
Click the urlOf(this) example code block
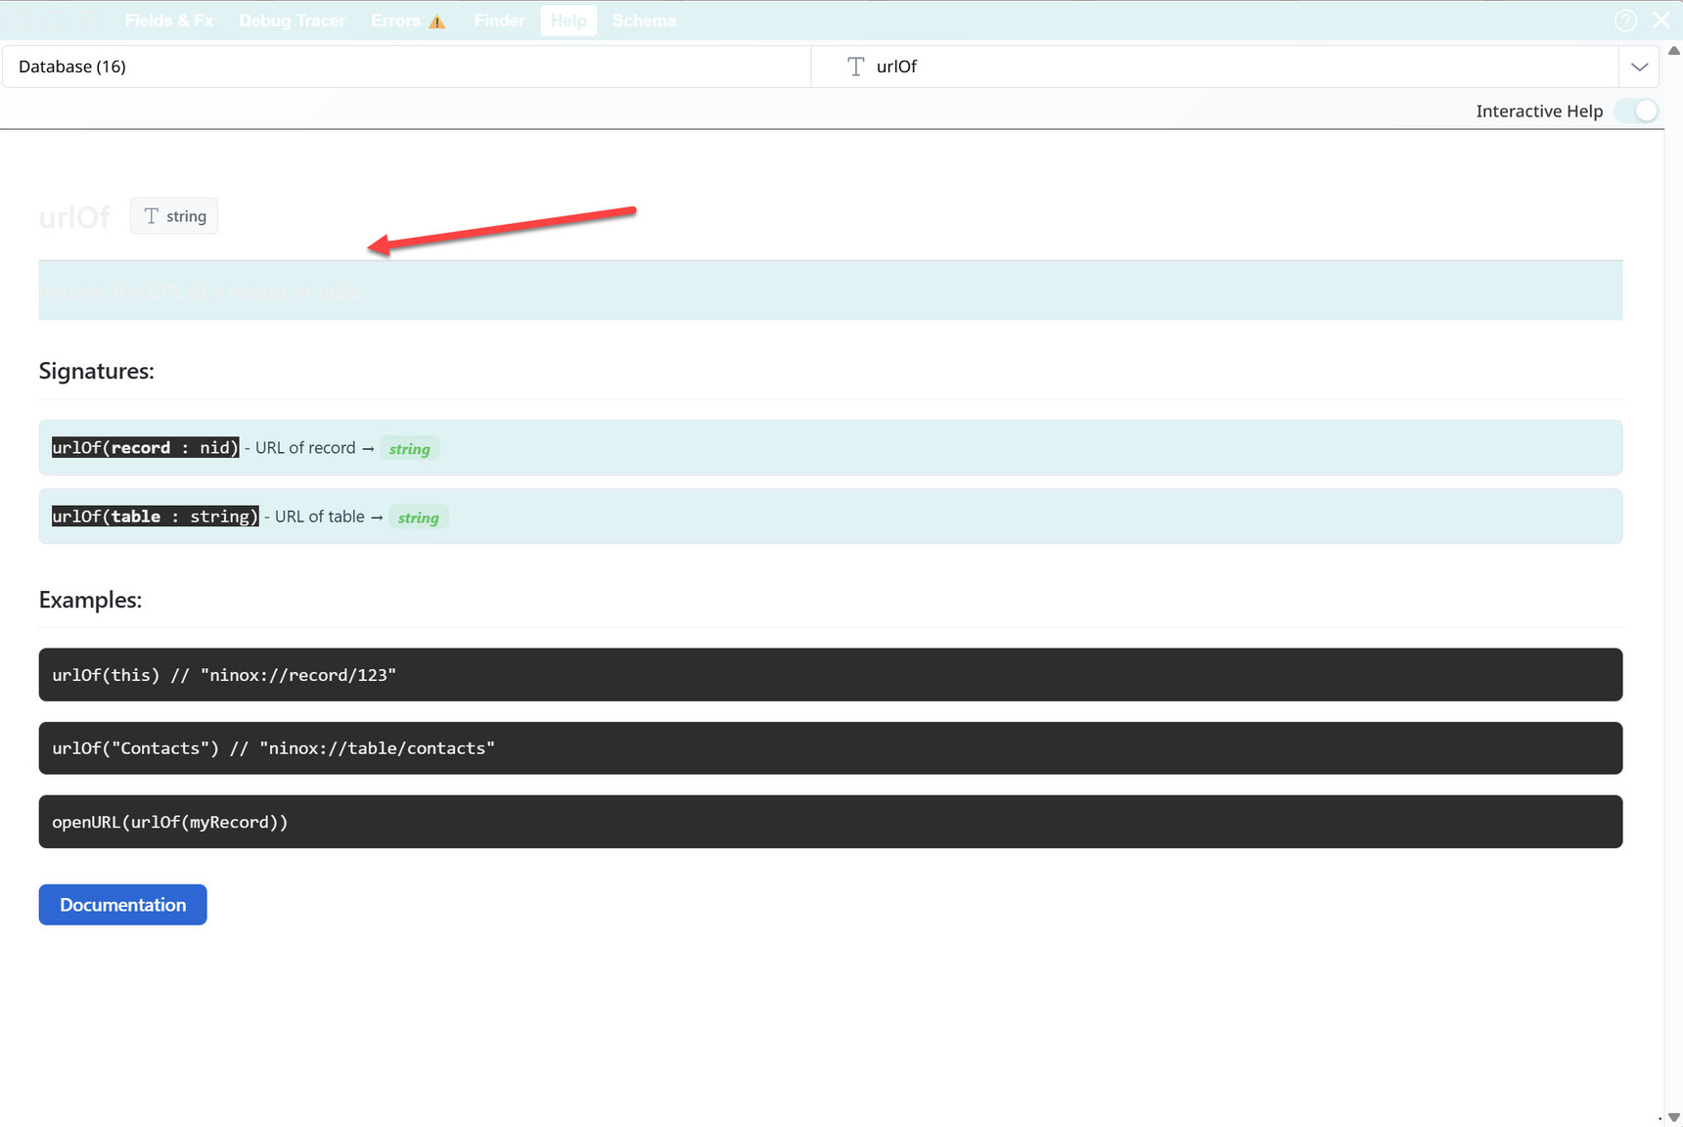(831, 674)
